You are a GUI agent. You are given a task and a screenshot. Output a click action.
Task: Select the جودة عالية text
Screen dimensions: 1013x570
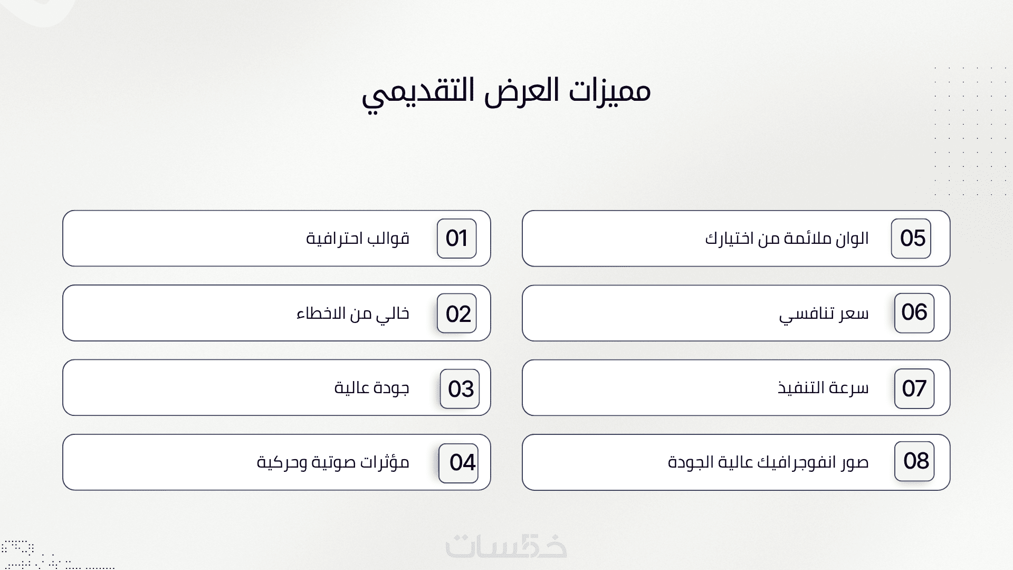[x=372, y=388]
